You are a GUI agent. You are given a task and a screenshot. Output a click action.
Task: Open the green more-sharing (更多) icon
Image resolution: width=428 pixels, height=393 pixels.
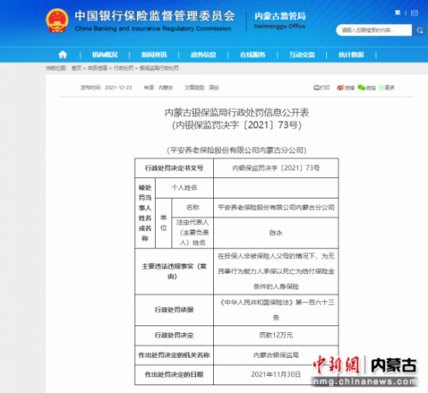[x=387, y=87]
